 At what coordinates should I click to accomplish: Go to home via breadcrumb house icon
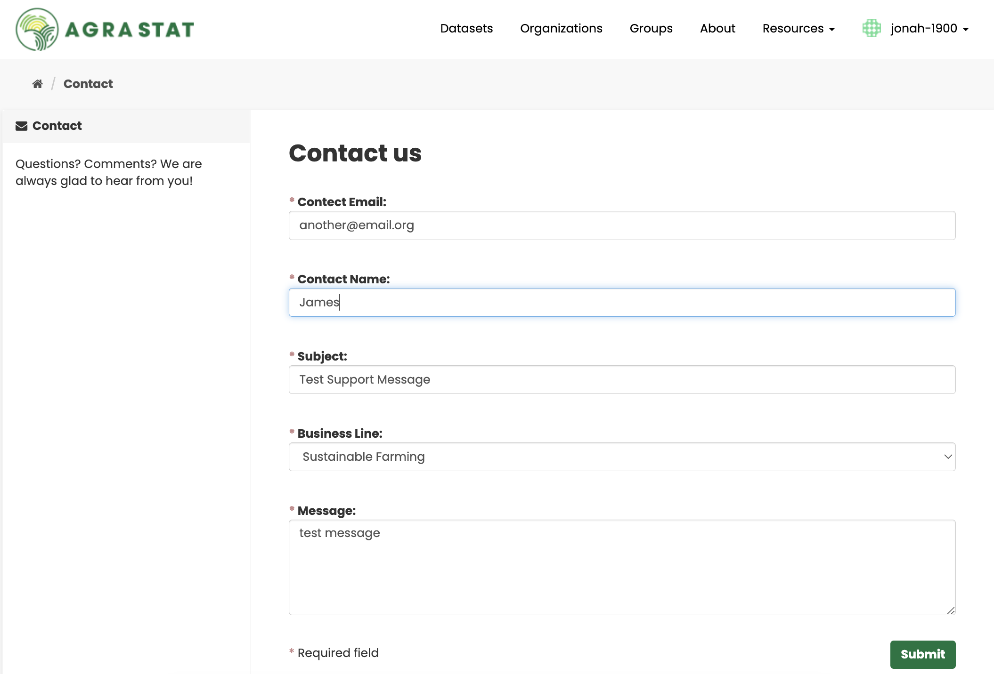pyautogui.click(x=38, y=84)
